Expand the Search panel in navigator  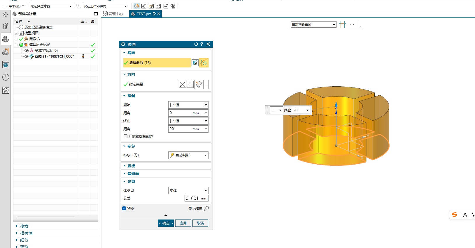click(24, 226)
